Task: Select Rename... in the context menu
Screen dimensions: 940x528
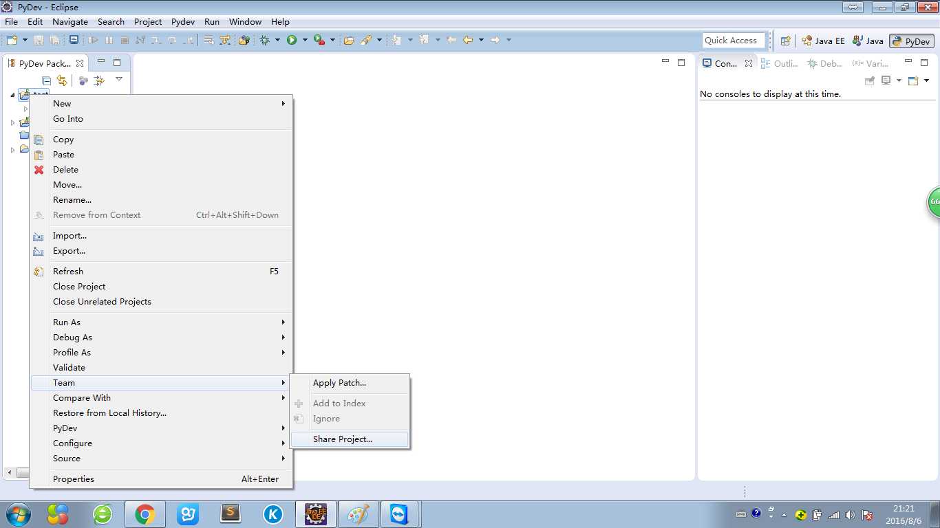Action: click(162, 200)
